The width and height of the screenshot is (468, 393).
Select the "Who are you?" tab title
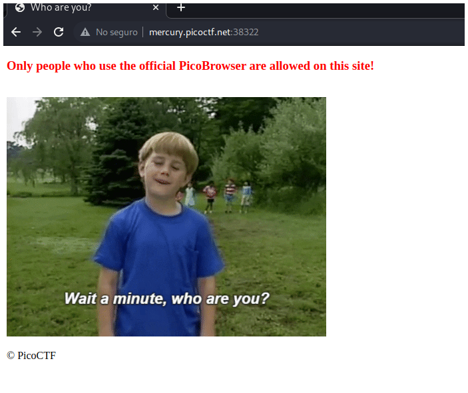coord(61,8)
